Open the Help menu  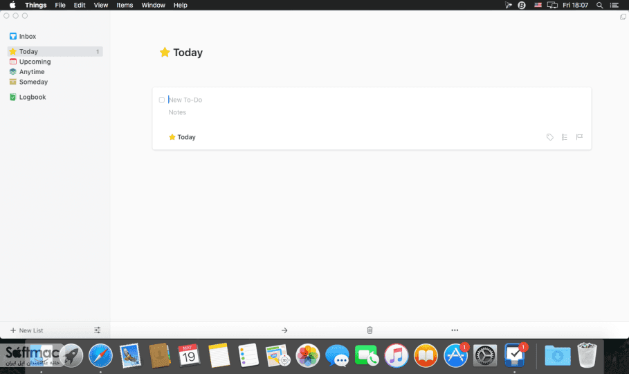[181, 6]
